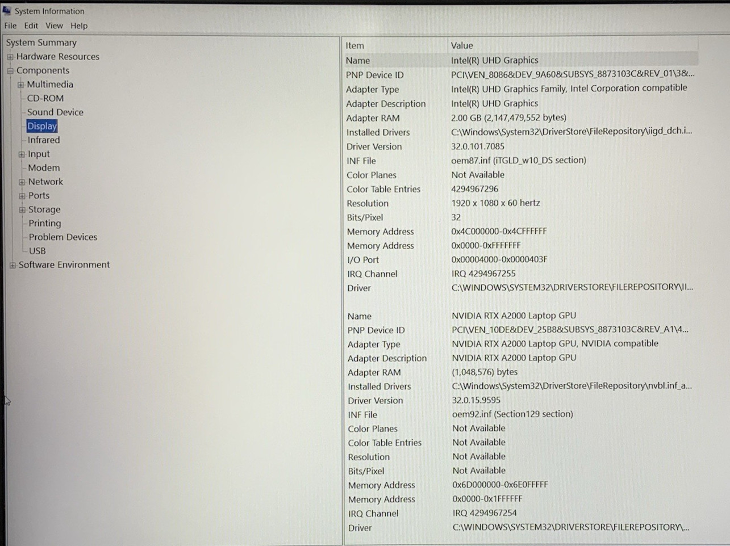730x546 pixels.
Task: Click the oem87.inf INF File value
Action: [519, 160]
